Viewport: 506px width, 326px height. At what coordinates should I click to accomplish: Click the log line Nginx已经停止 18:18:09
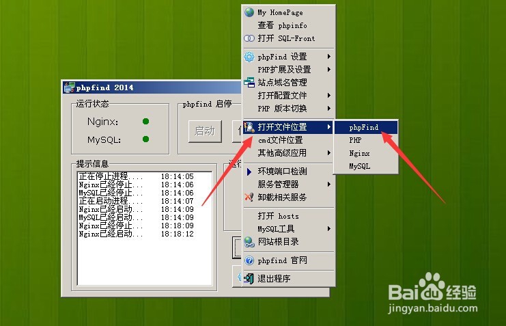tap(136, 226)
